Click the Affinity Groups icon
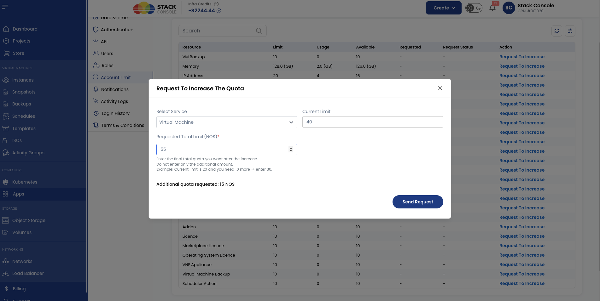Viewport: 600px width, 301px height. coord(6,153)
